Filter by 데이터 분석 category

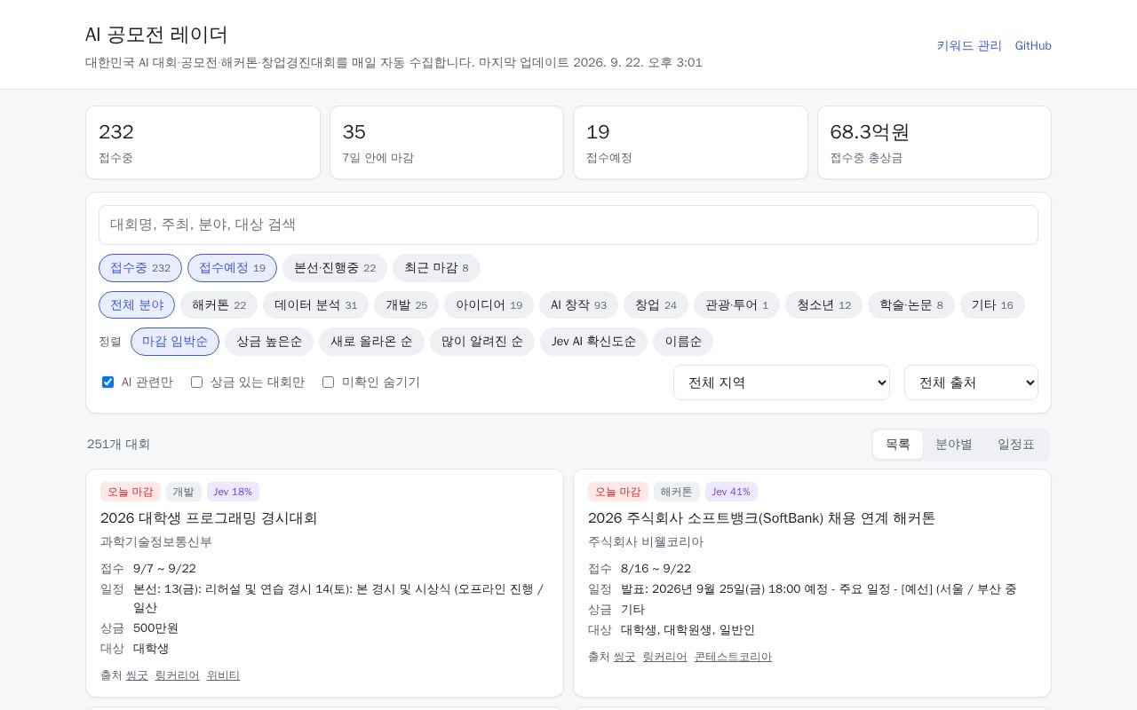click(x=315, y=304)
